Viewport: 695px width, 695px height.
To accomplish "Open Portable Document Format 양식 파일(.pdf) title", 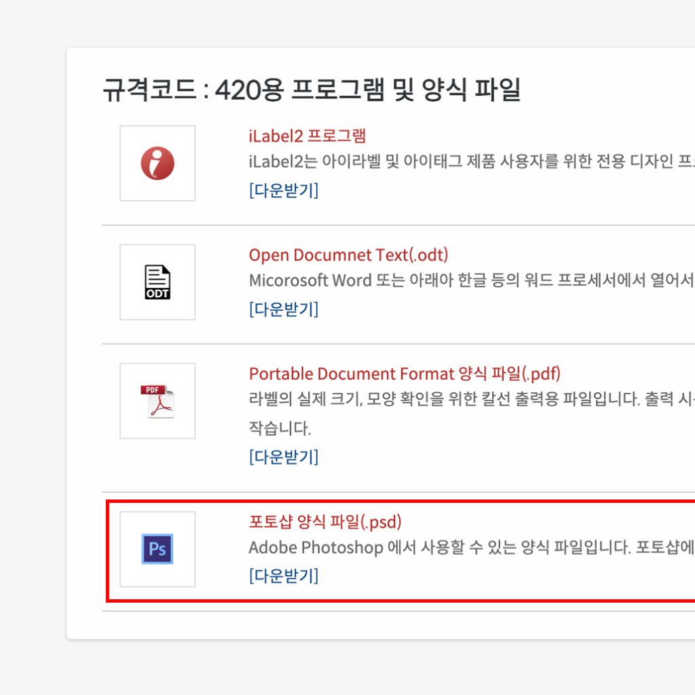I will pyautogui.click(x=405, y=374).
